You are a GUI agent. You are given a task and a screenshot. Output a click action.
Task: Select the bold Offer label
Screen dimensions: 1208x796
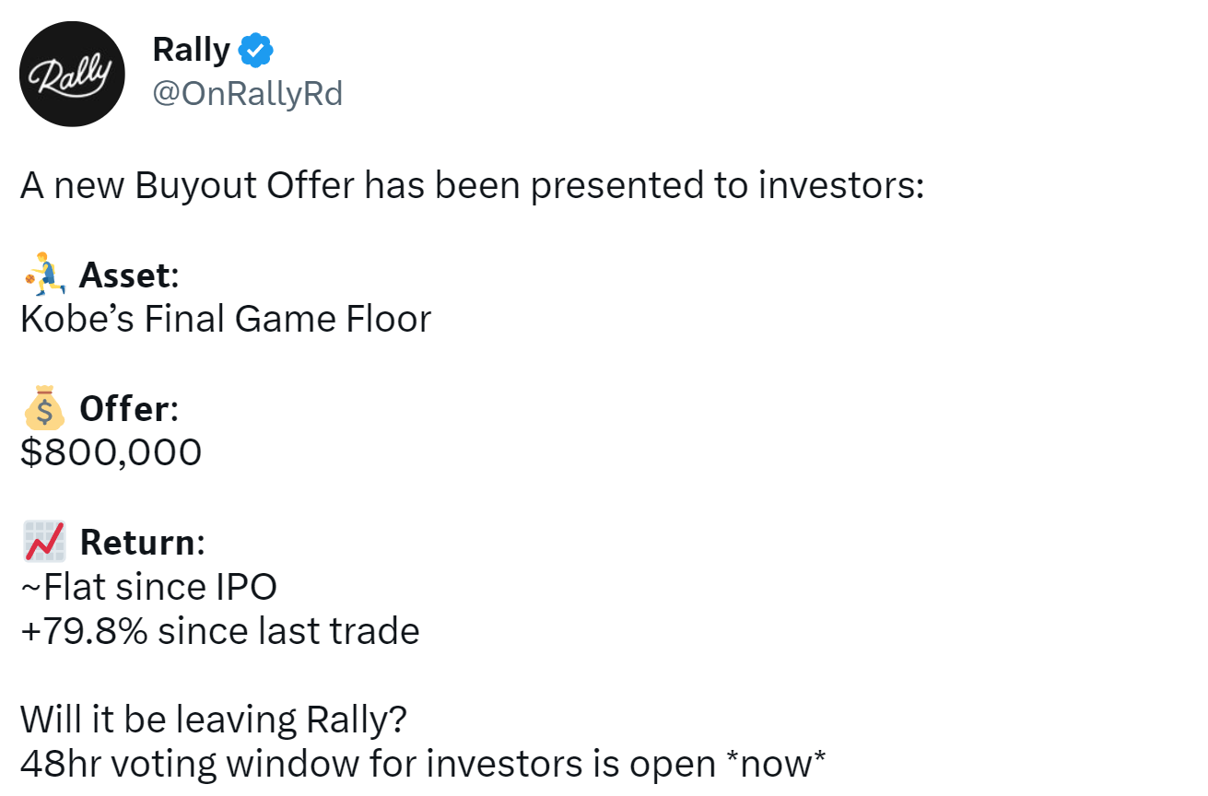129,408
